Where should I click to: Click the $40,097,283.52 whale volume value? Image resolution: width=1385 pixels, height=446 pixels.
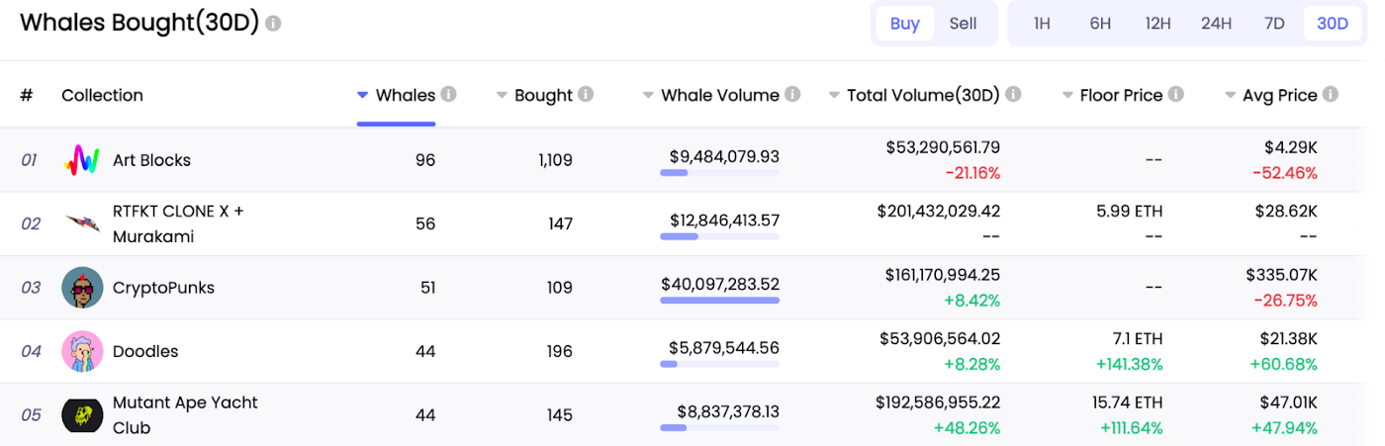[x=720, y=284]
